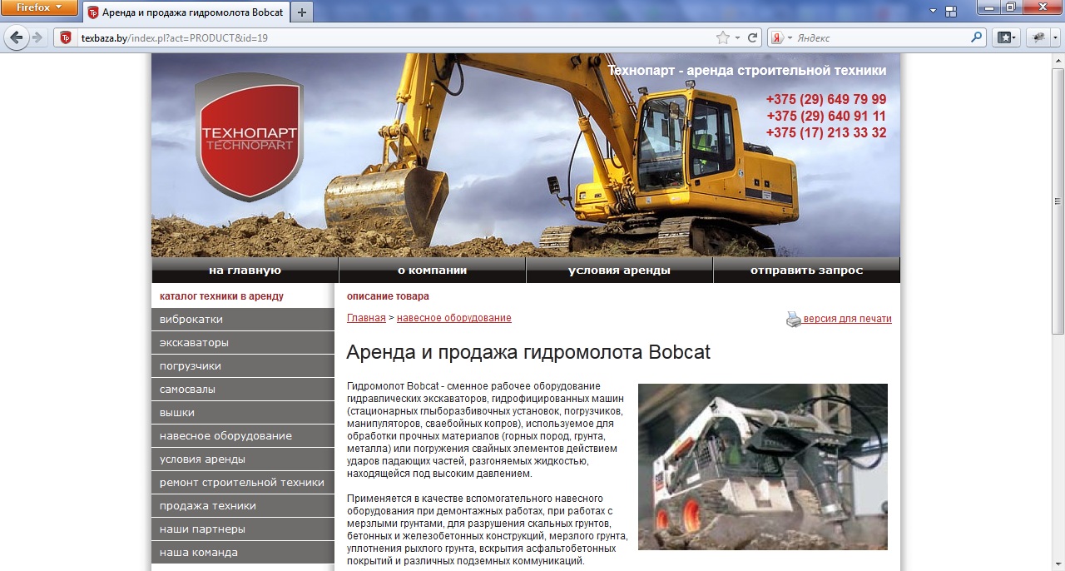1065x571 pixels.
Task: Expand the Firebug dropdown arrow
Action: (x=1056, y=38)
